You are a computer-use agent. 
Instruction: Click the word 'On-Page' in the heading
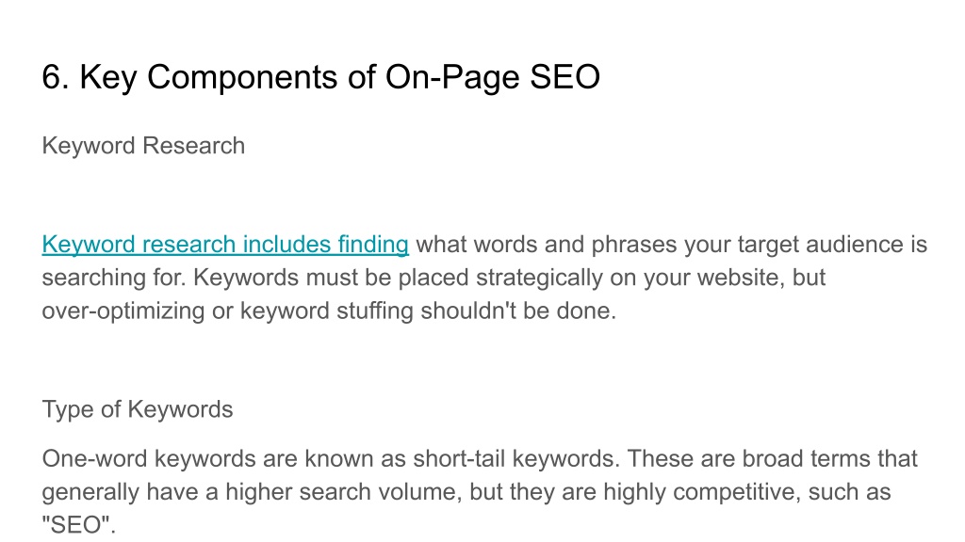(452, 77)
